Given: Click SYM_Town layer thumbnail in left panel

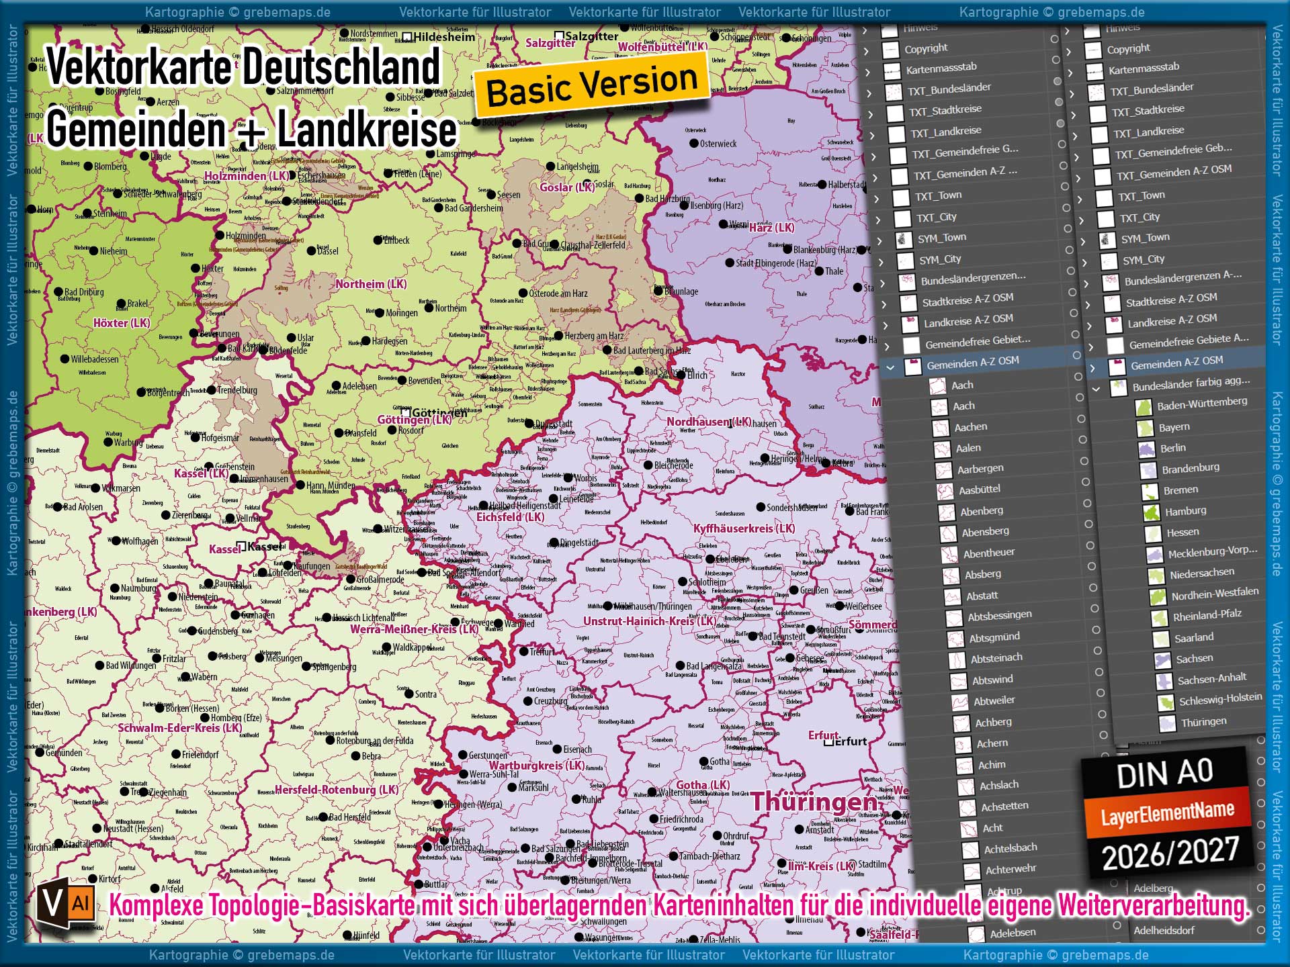Looking at the screenshot, I should click(x=904, y=240).
